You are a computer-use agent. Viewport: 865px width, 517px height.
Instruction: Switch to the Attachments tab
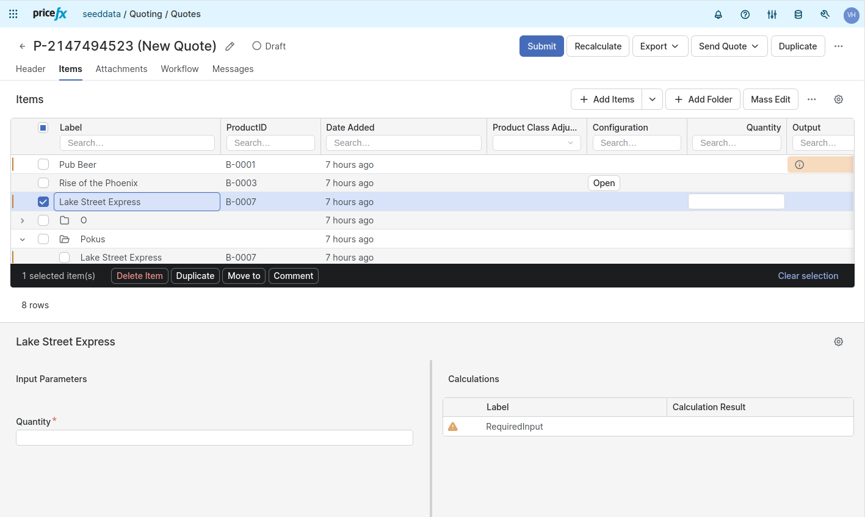(x=121, y=69)
